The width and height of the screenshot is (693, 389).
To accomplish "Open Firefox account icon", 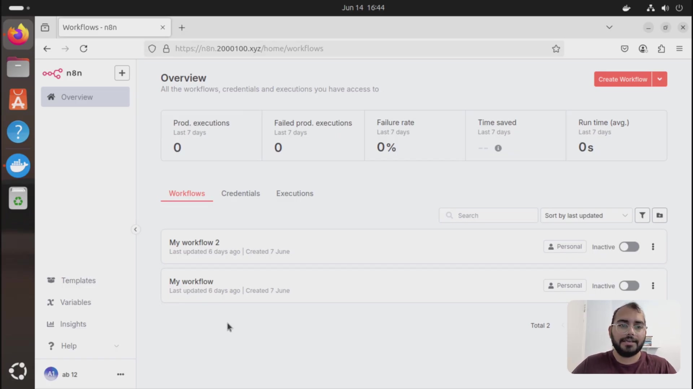I will 643,49.
